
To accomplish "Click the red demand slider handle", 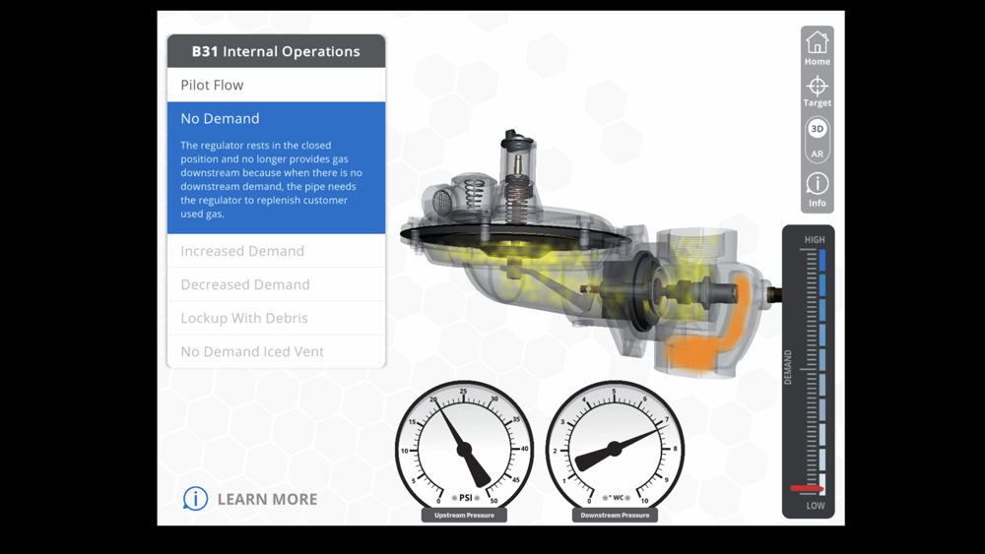I will point(807,488).
